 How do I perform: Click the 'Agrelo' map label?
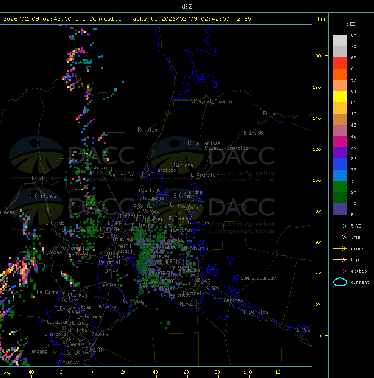110,270
